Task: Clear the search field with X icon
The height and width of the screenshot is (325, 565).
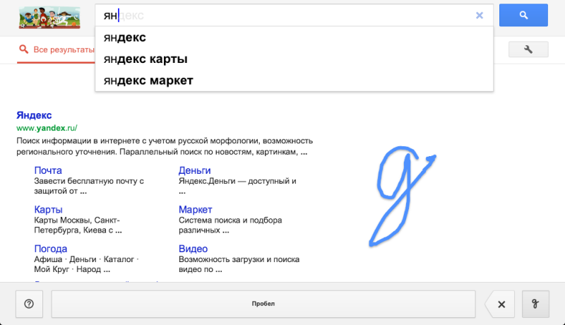Action: click(x=480, y=15)
